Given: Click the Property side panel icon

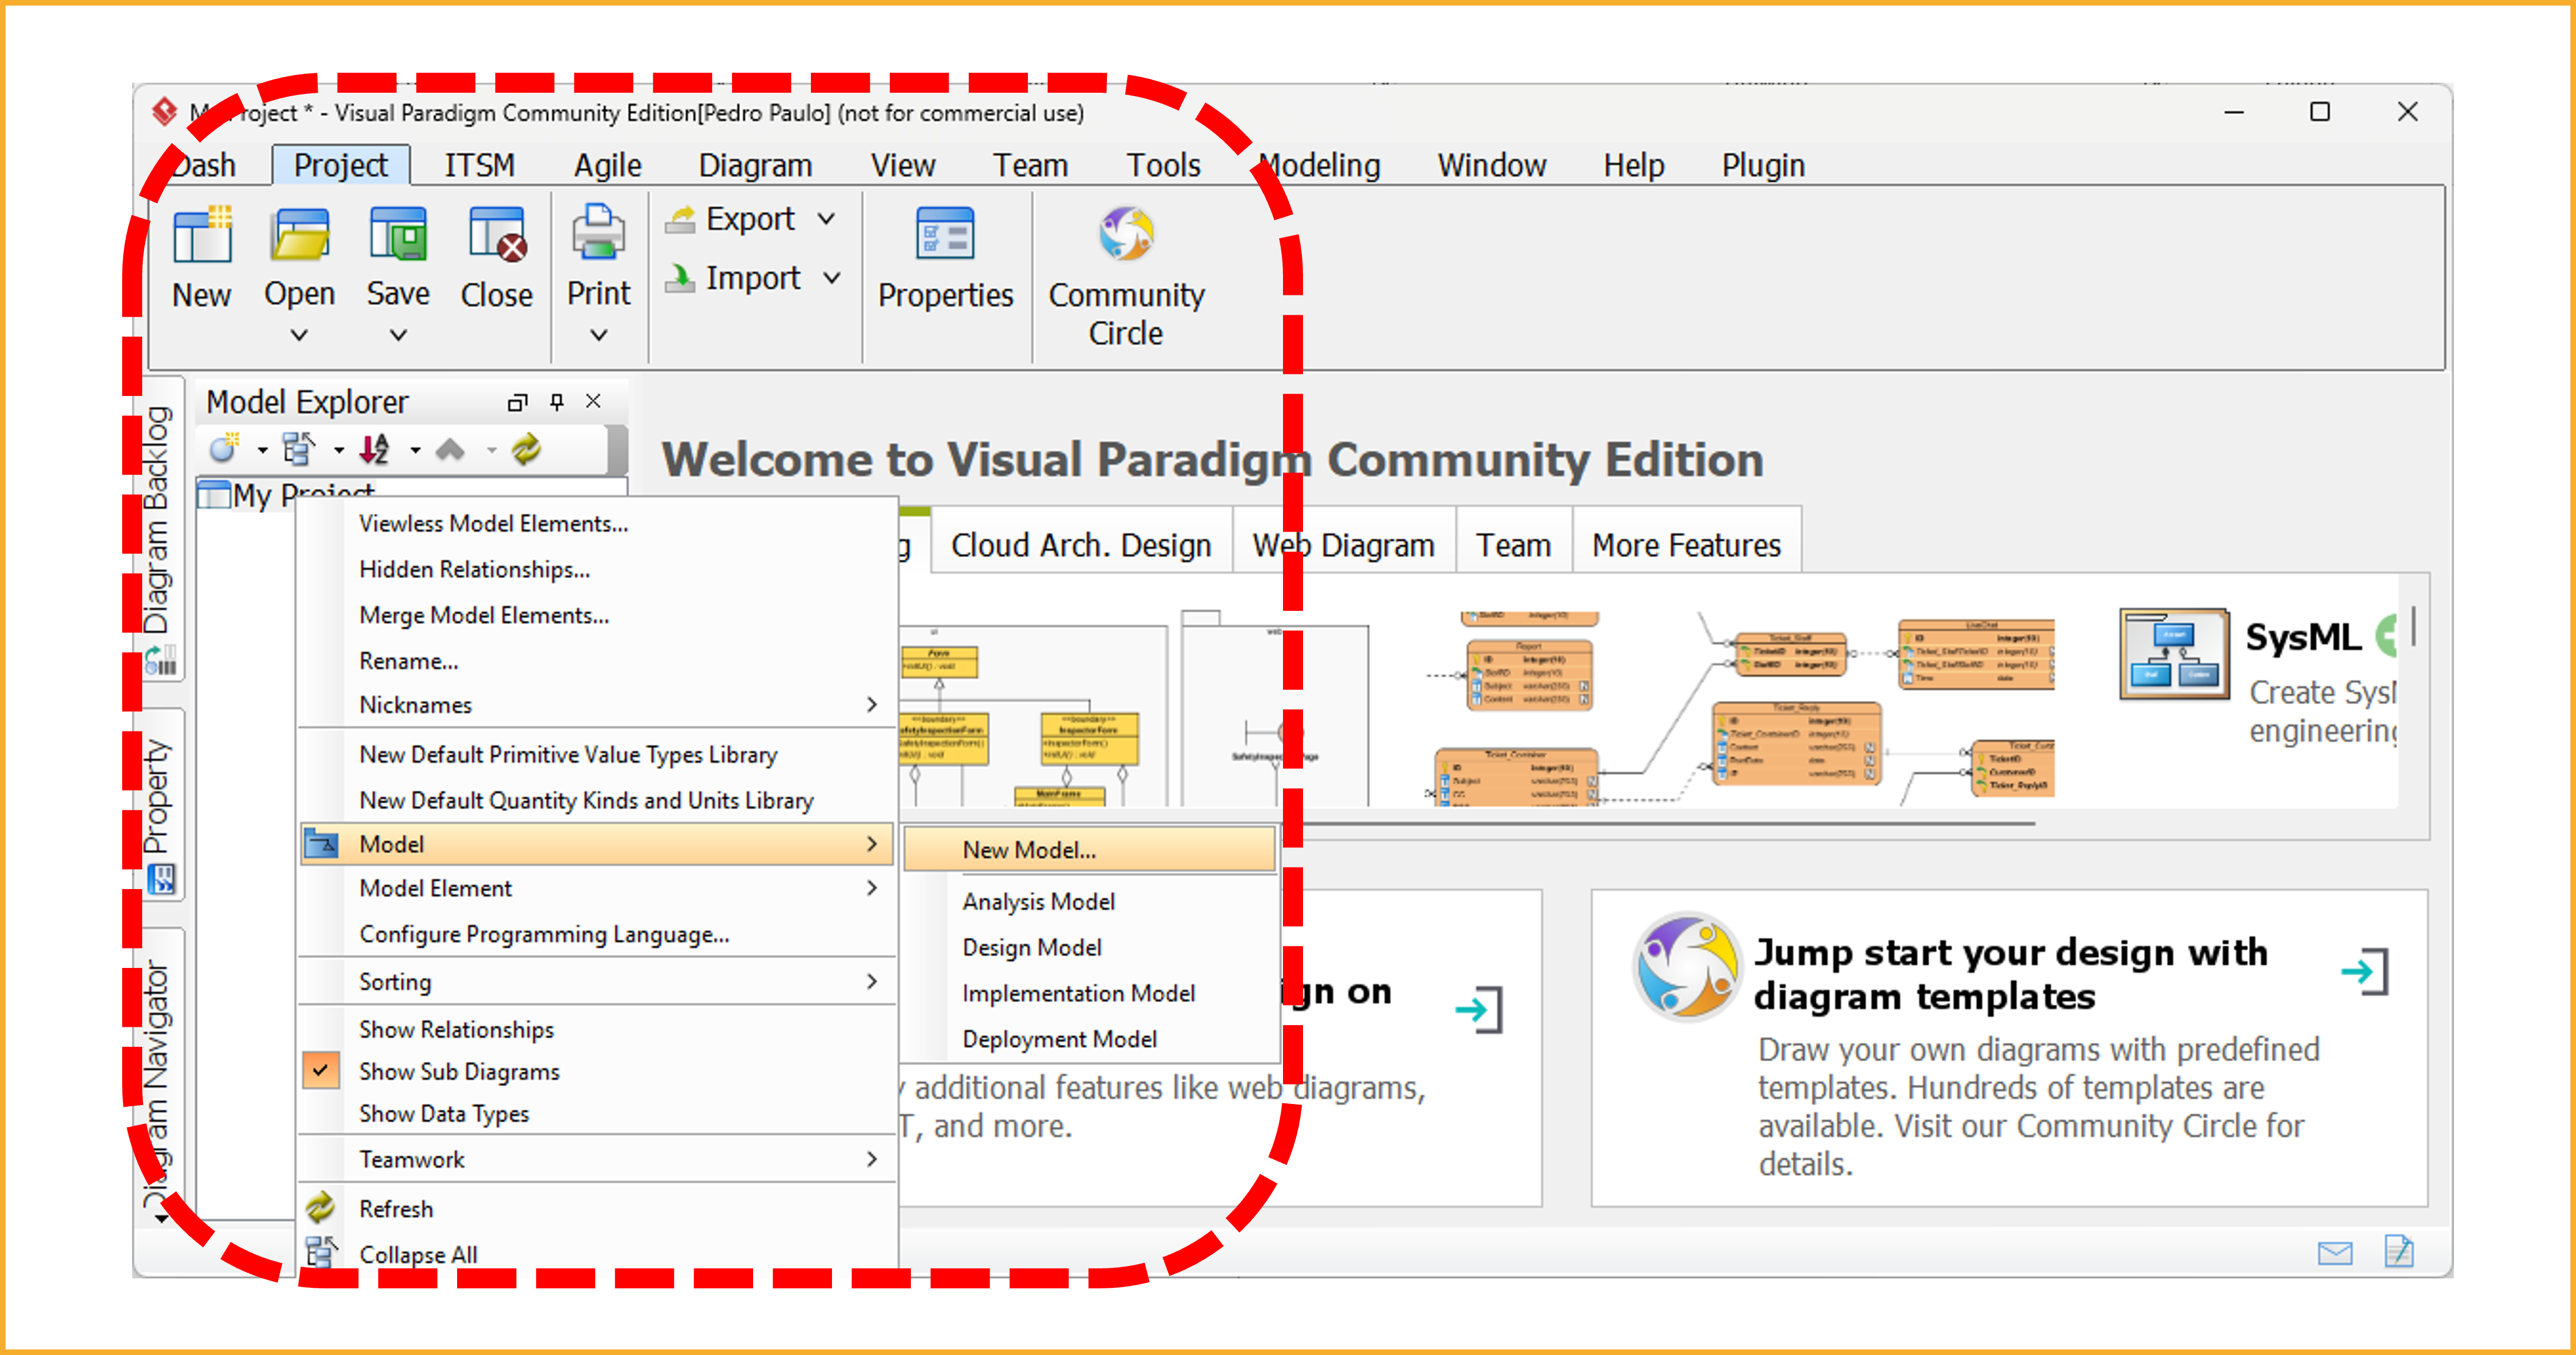Looking at the screenshot, I should pos(160,880).
